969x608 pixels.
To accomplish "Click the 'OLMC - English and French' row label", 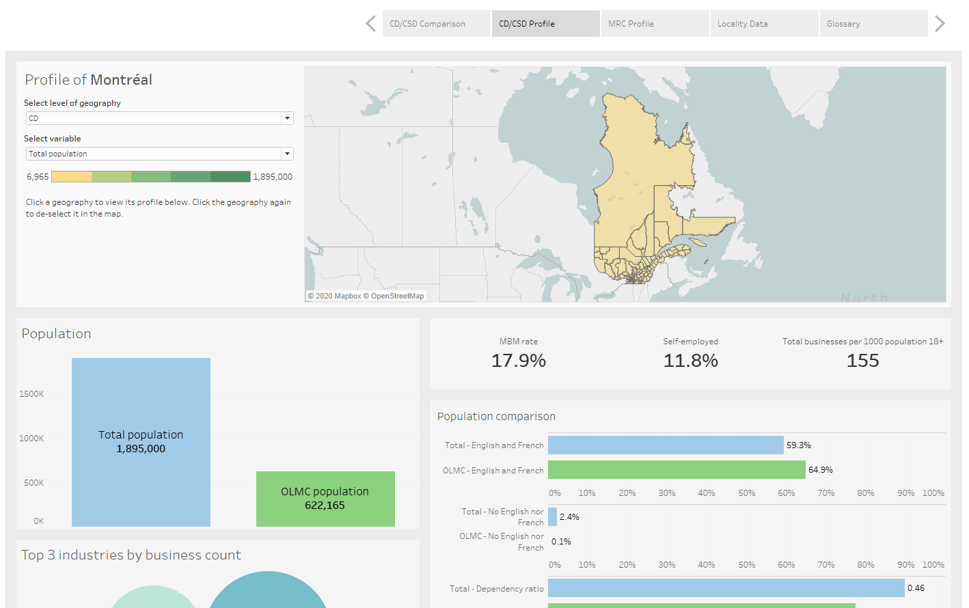I will (493, 471).
